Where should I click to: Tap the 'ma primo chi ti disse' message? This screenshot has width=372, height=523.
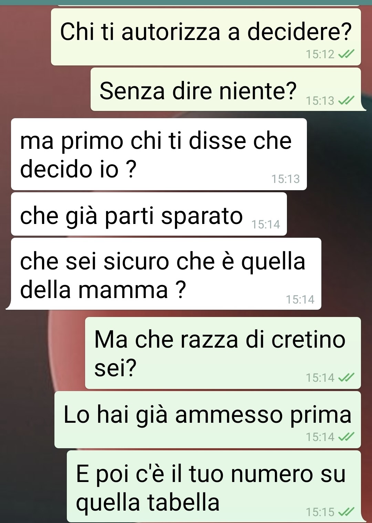click(x=159, y=154)
